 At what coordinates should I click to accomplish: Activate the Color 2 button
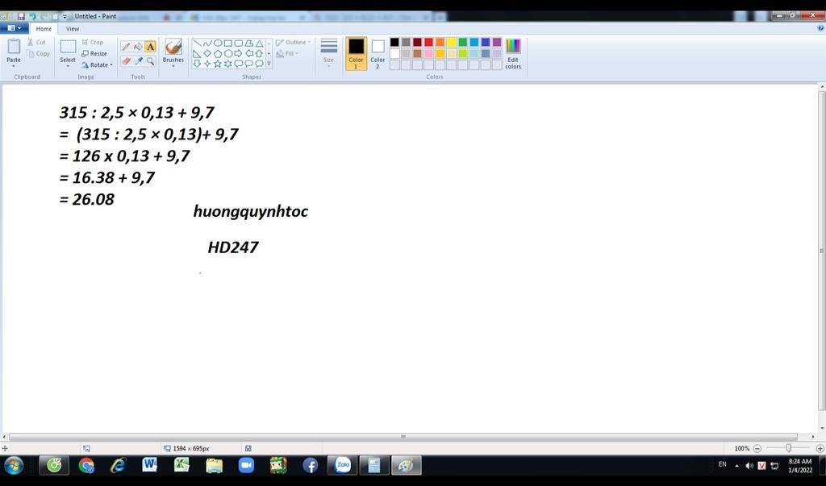pos(378,53)
